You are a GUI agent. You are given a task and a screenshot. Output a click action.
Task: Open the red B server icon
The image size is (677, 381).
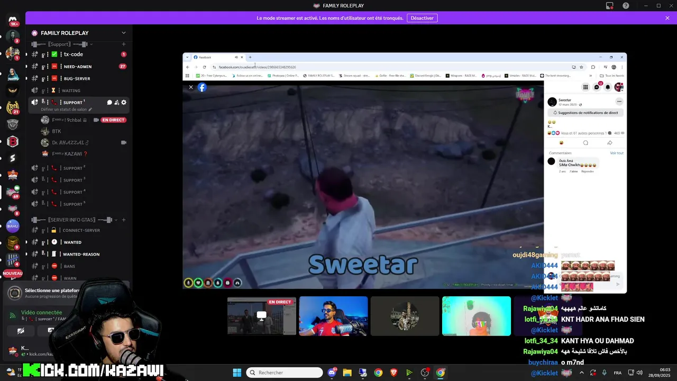coord(13,141)
